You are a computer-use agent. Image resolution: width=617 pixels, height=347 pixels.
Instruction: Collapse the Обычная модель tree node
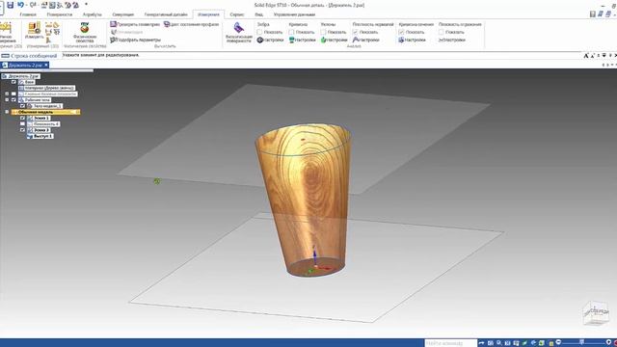point(7,112)
